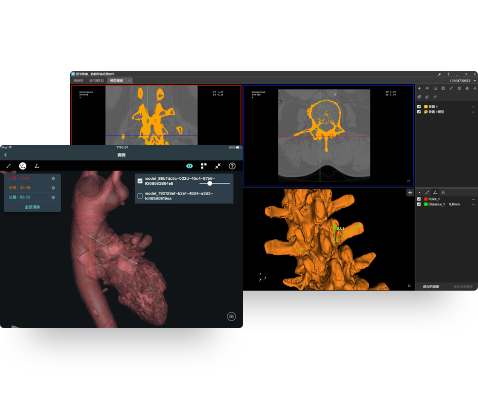Maximize the axial view using its corner icon
Screen dimensions: 478x399
(409, 181)
